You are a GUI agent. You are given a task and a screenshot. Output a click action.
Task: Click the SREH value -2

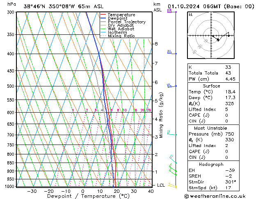coord(228,176)
